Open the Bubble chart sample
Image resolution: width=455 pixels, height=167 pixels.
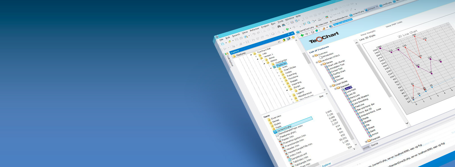click(367, 121)
